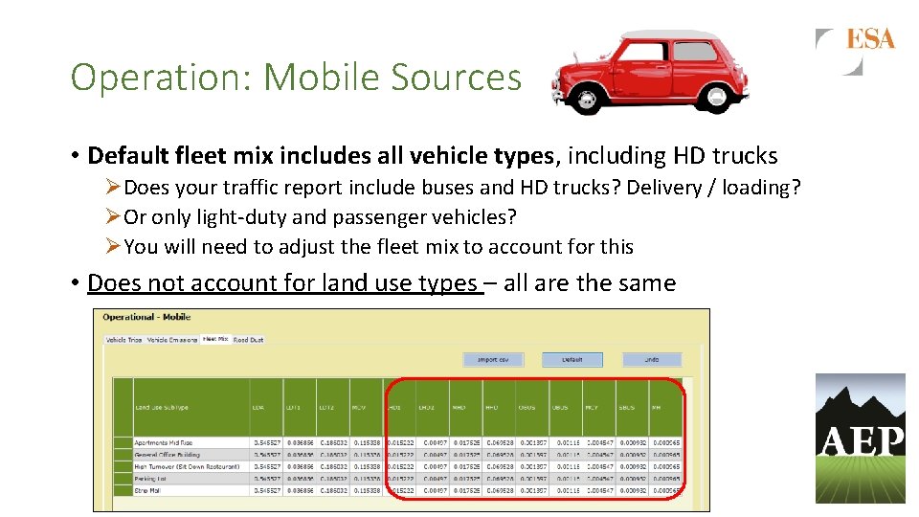Click the LHD2 column header
The image size is (919, 517).
pos(433,408)
